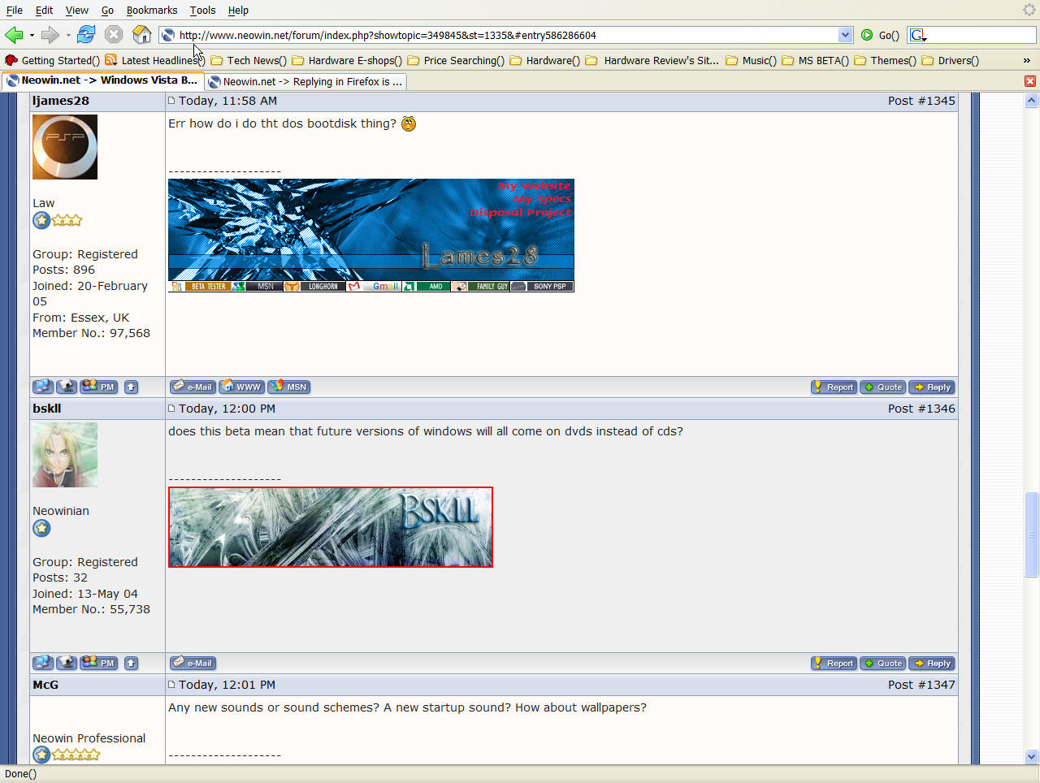1040x783 pixels.
Task: Report post #1346
Action: pyautogui.click(x=834, y=664)
